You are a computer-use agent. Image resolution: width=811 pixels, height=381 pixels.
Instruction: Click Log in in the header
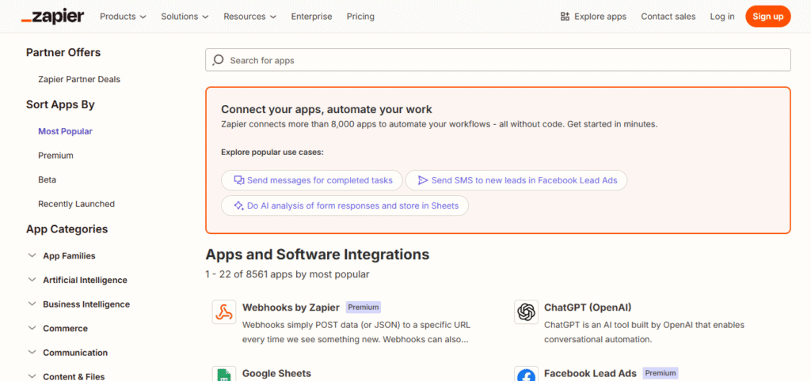coord(722,17)
